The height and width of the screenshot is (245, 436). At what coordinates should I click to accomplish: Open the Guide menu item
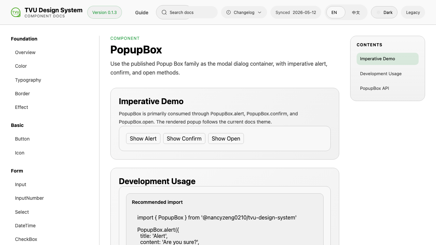coord(142,13)
